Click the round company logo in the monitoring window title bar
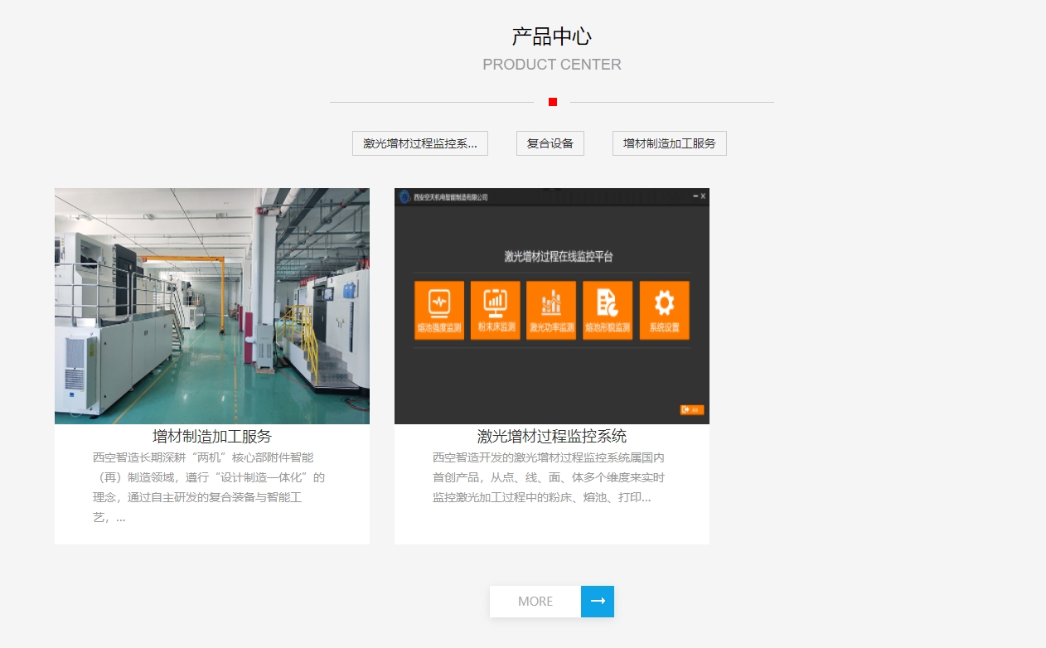 [x=404, y=196]
